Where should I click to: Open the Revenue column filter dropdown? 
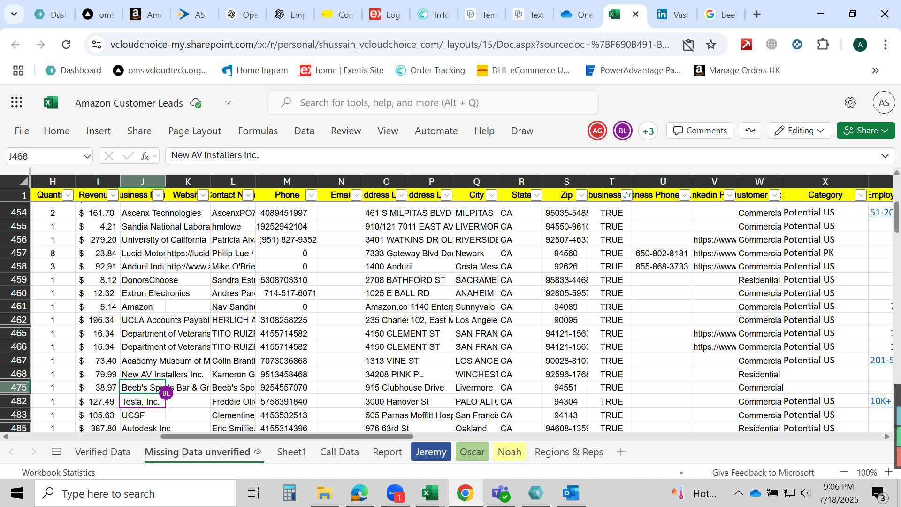click(x=113, y=195)
